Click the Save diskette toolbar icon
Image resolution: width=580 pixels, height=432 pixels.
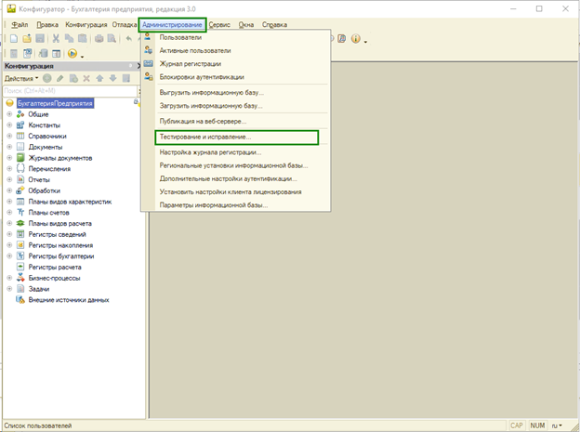coord(40,38)
